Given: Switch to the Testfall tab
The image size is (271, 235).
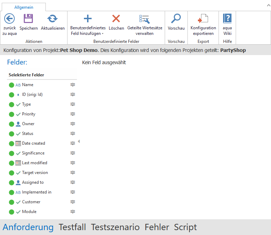Looking at the screenshot, I should tap(72, 227).
